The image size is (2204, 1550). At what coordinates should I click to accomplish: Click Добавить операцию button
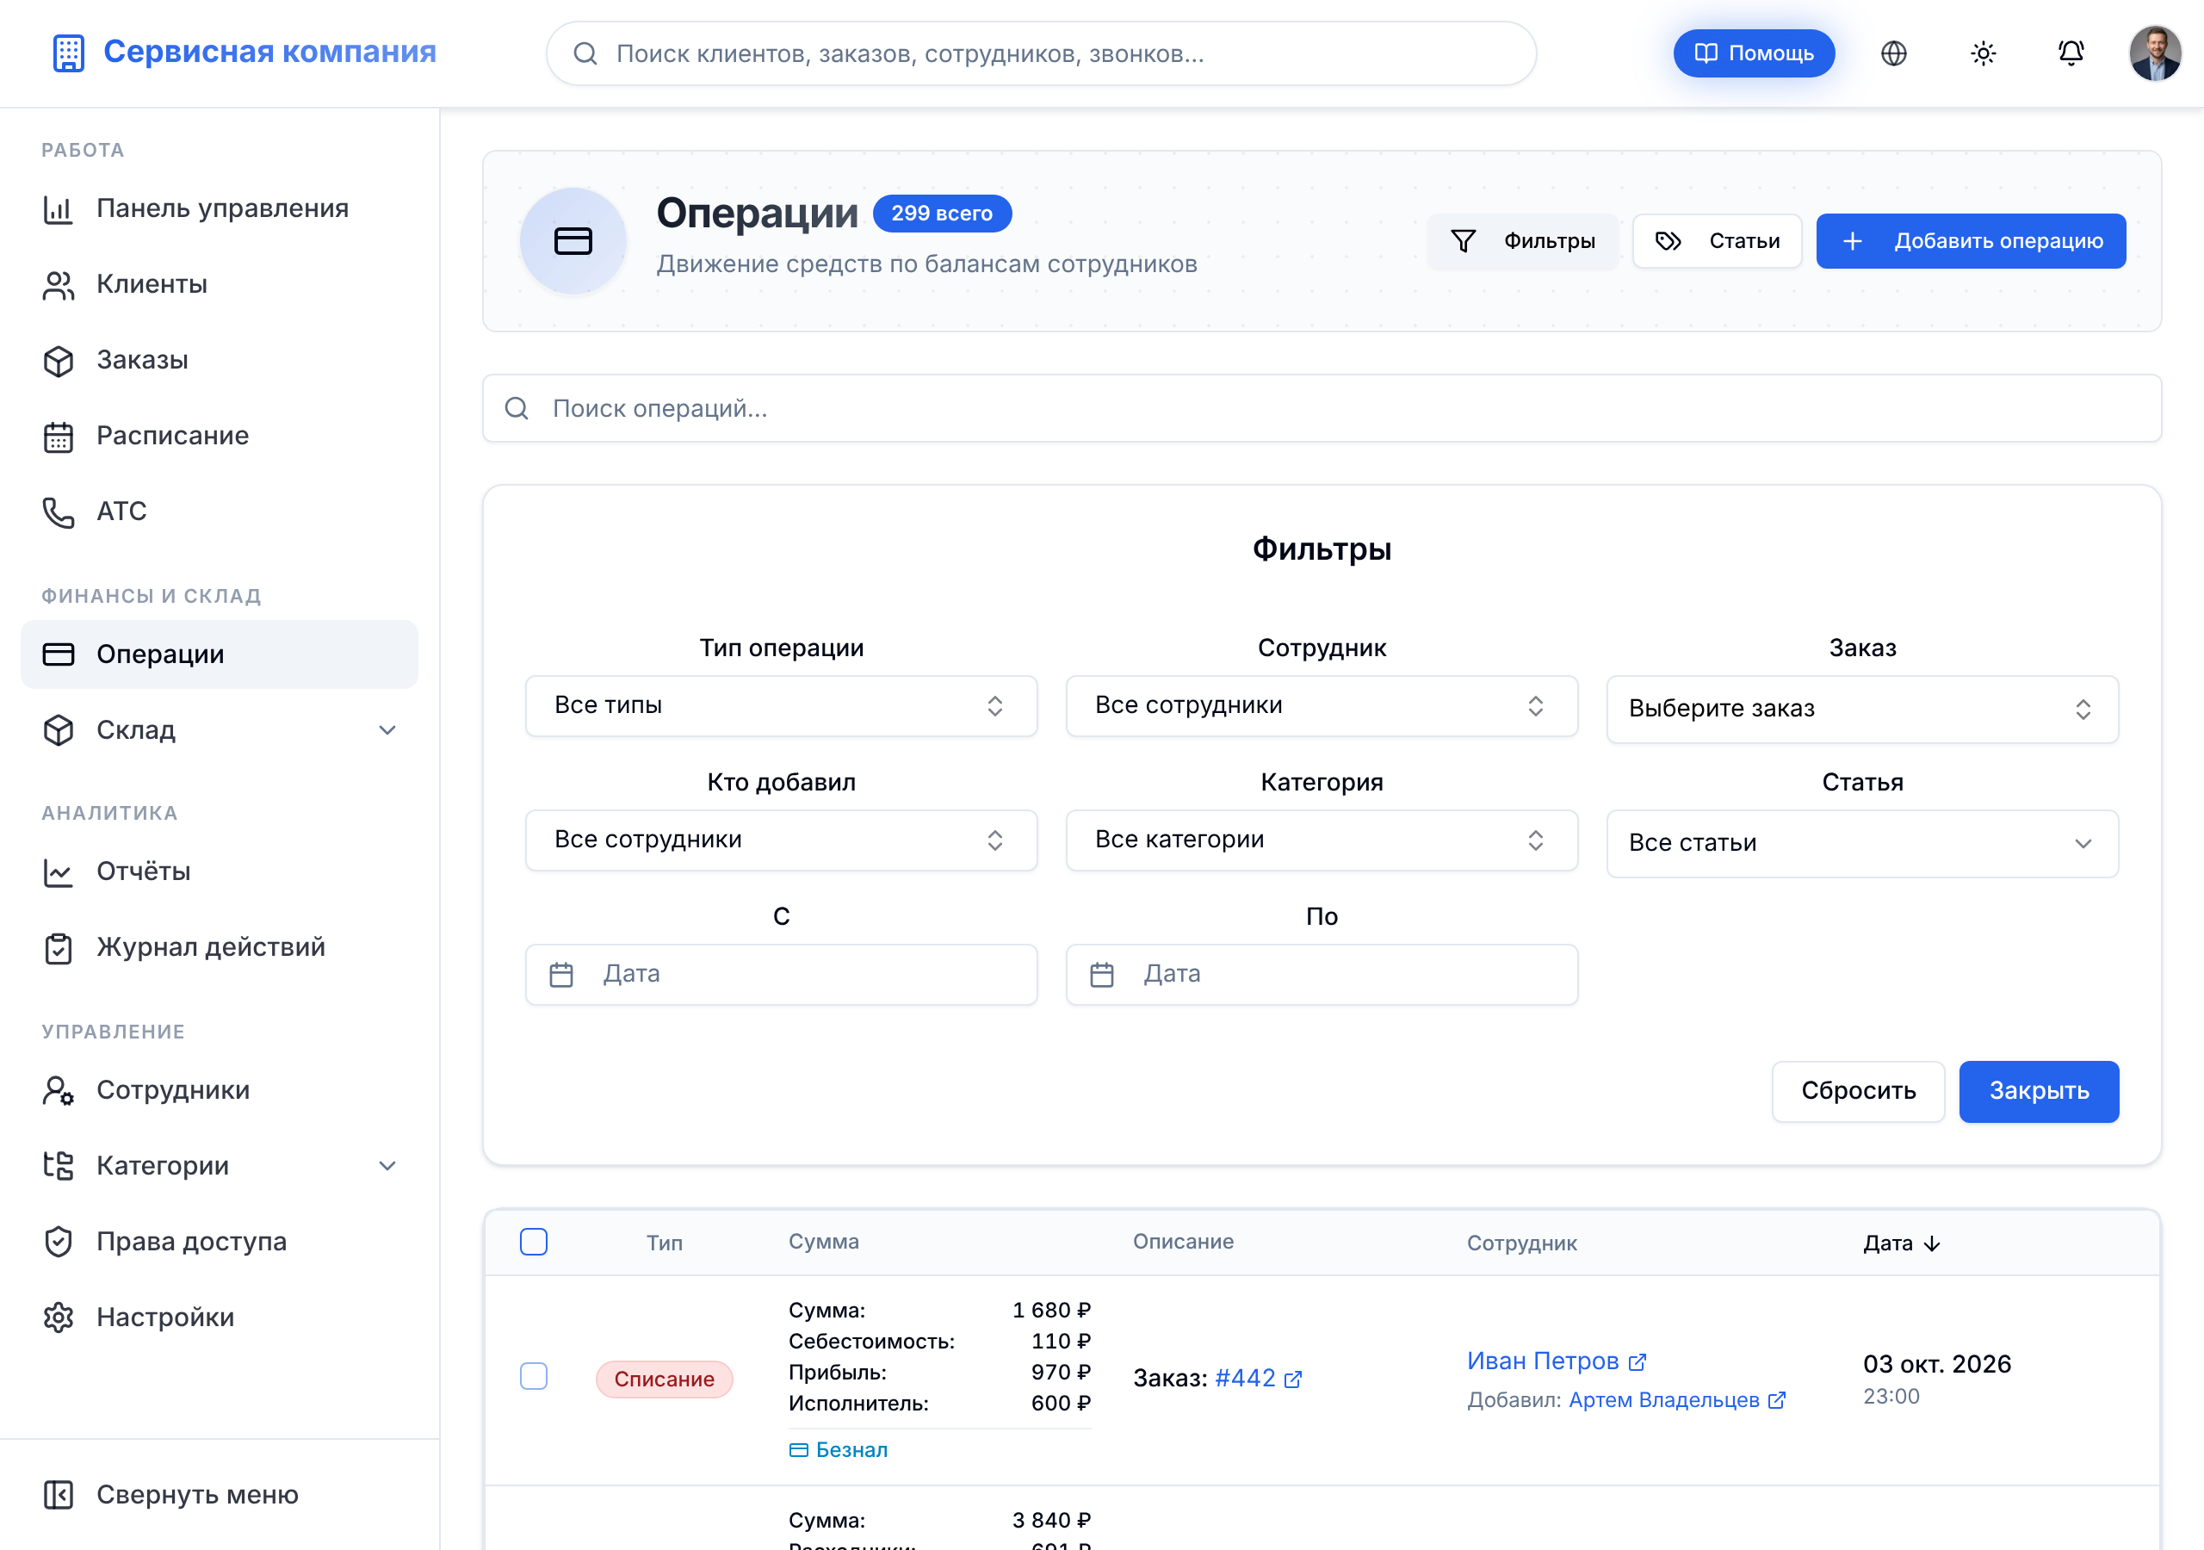coord(1970,241)
